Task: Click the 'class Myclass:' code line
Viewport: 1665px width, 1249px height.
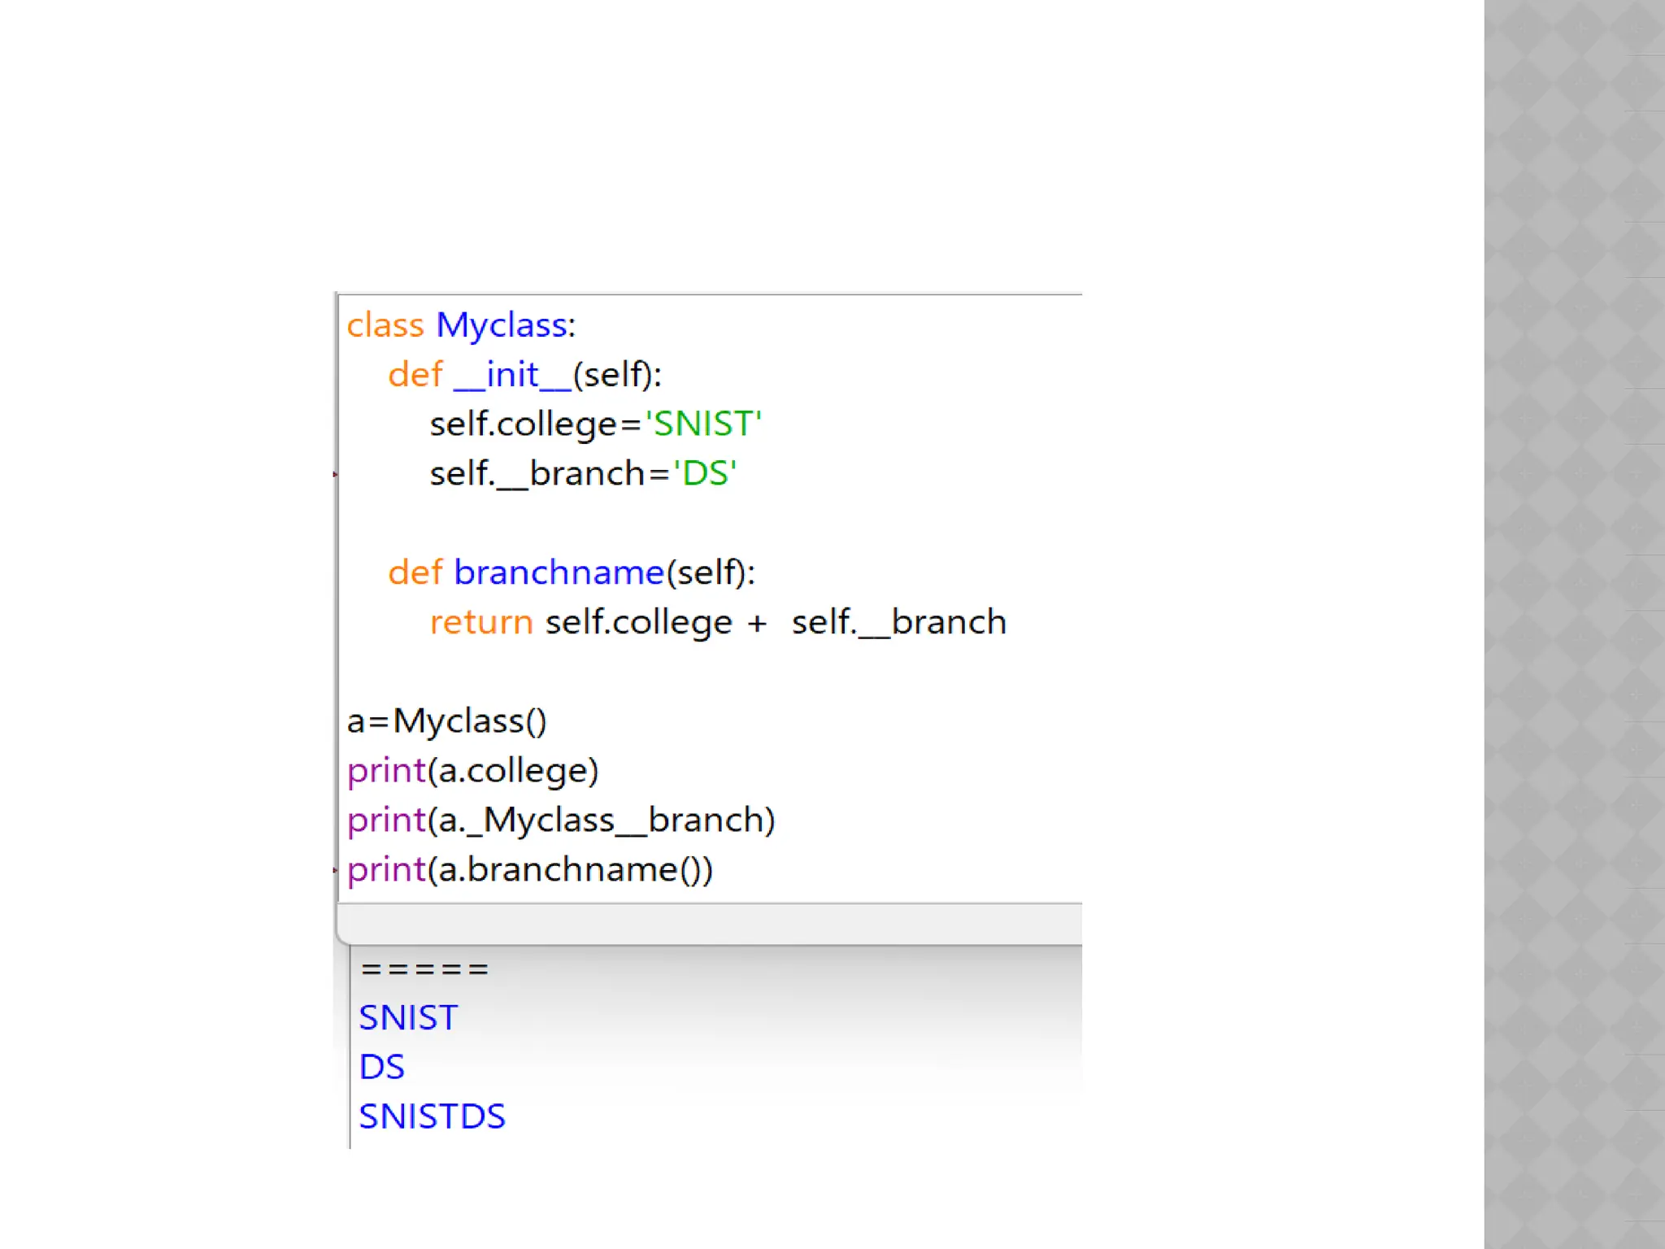Action: [461, 325]
